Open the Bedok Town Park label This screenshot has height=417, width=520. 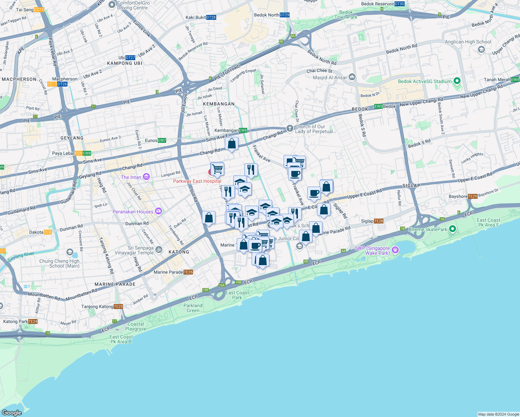(x=346, y=15)
